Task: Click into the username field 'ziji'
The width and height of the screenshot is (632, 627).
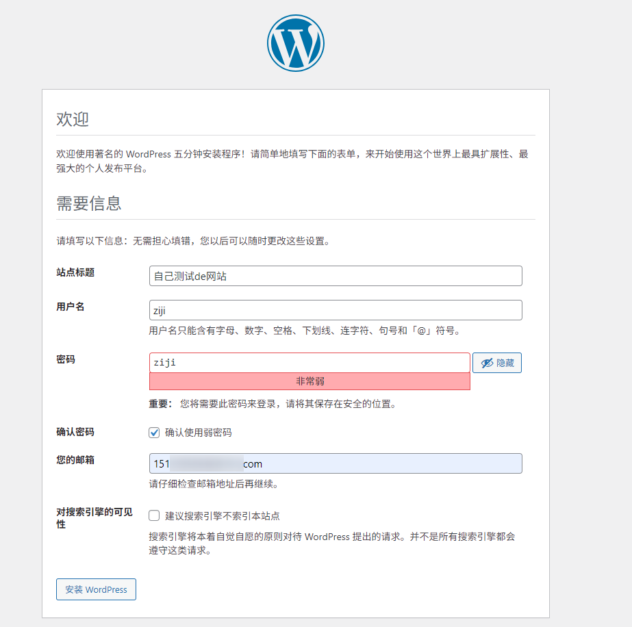Action: [336, 310]
